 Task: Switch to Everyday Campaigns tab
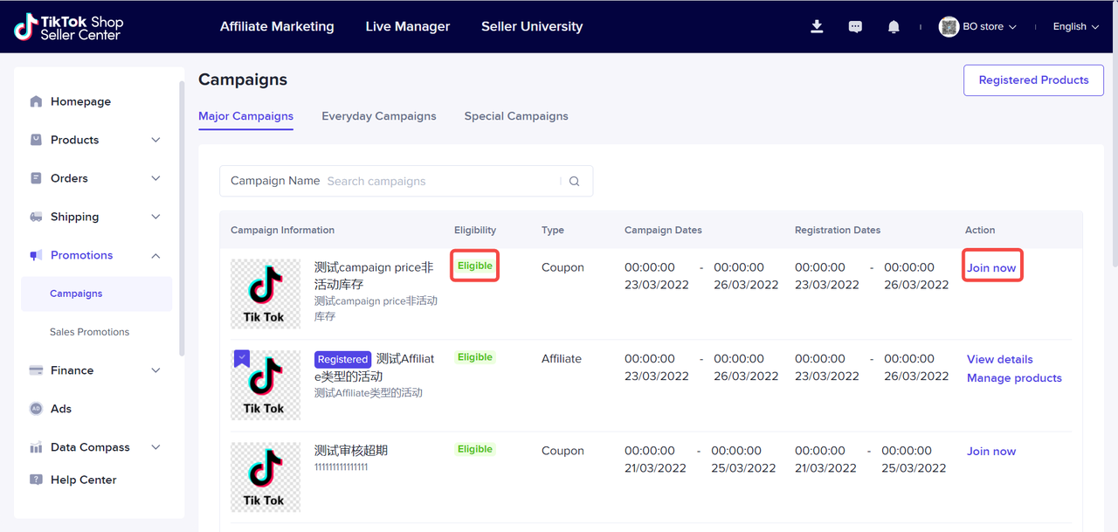tap(378, 116)
